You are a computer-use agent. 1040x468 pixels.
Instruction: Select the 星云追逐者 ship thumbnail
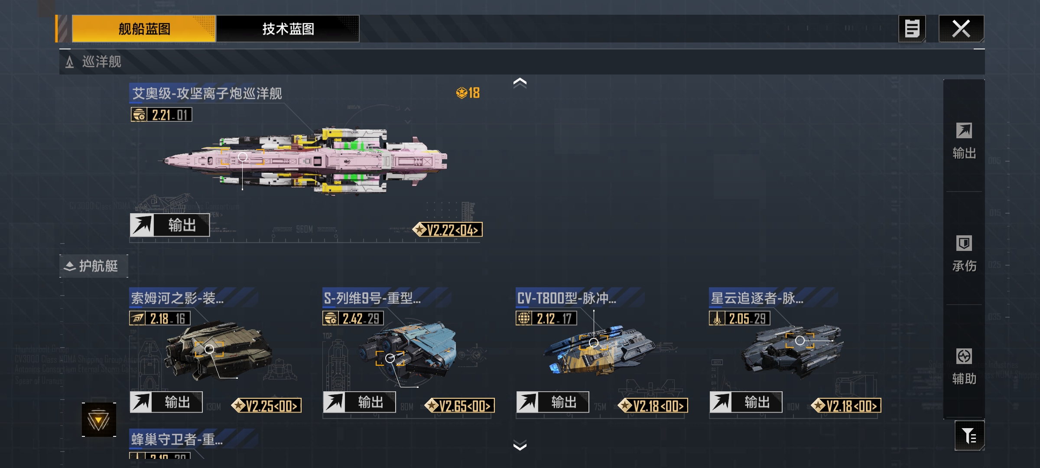[x=793, y=351]
